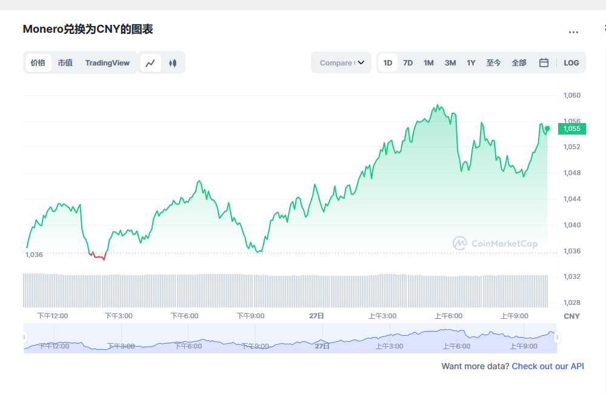Click the 1,036 opening price label
The height and width of the screenshot is (394, 606).
tap(34, 255)
